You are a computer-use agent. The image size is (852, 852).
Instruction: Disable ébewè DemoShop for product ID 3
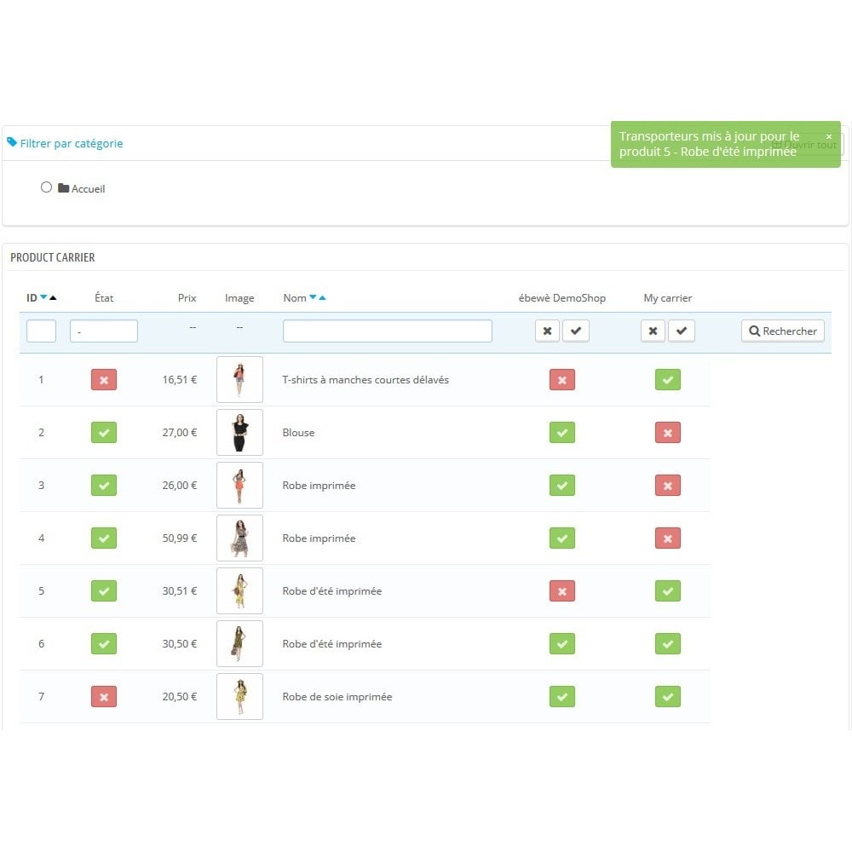click(562, 486)
